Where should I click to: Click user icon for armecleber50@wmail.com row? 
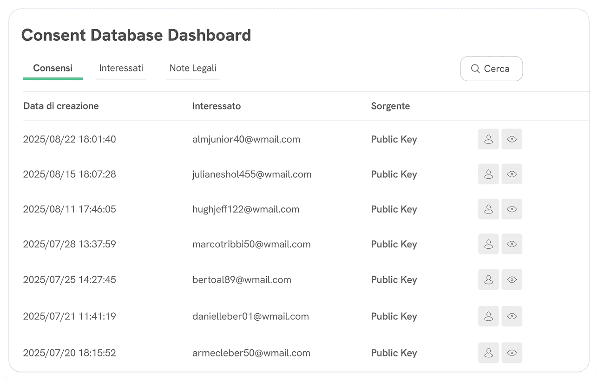pyautogui.click(x=488, y=353)
